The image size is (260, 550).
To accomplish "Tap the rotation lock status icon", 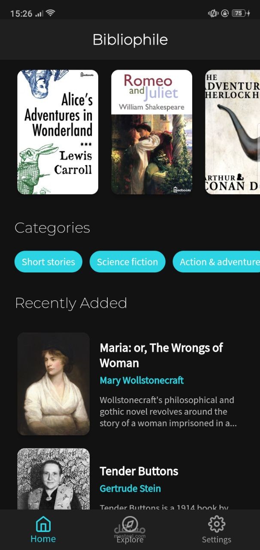I will point(225,13).
